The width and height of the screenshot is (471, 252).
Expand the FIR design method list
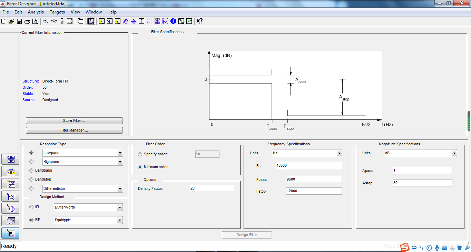coord(120,220)
